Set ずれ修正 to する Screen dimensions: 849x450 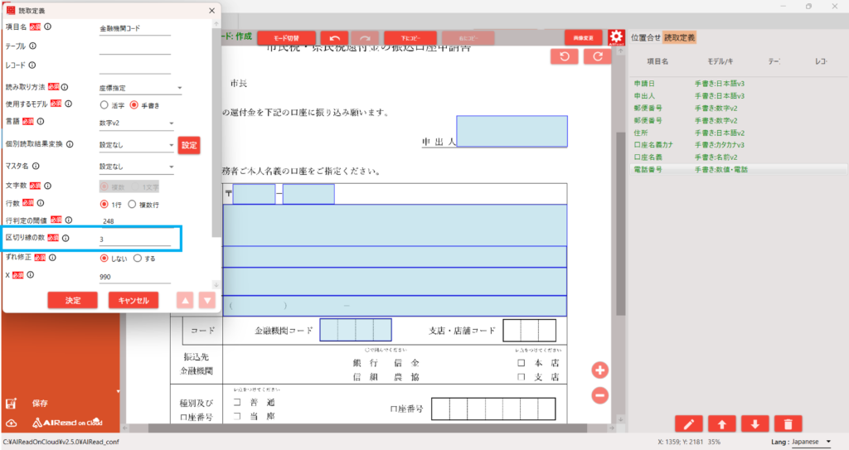(138, 259)
